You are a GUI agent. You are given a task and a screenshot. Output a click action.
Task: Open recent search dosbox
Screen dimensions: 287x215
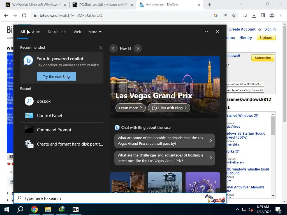click(x=62, y=101)
